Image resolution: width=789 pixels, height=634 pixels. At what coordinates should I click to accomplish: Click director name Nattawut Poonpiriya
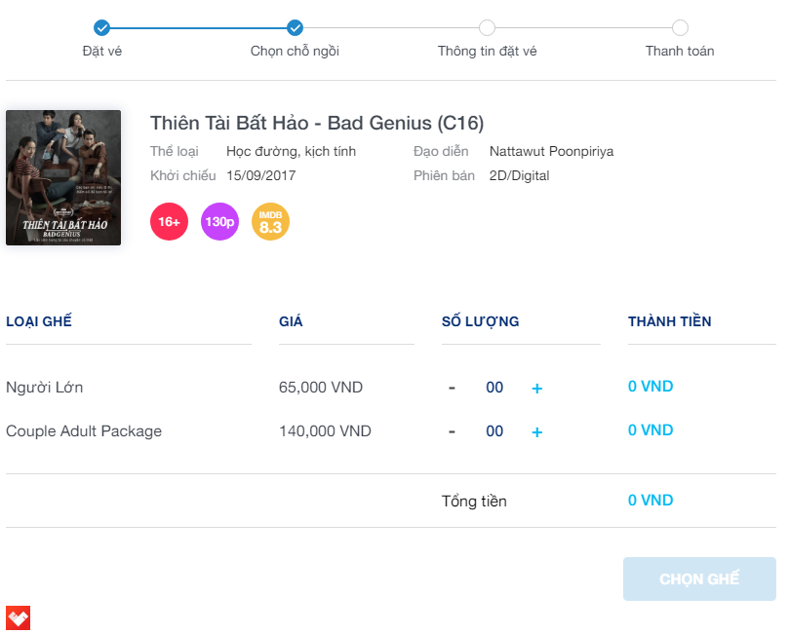(551, 151)
